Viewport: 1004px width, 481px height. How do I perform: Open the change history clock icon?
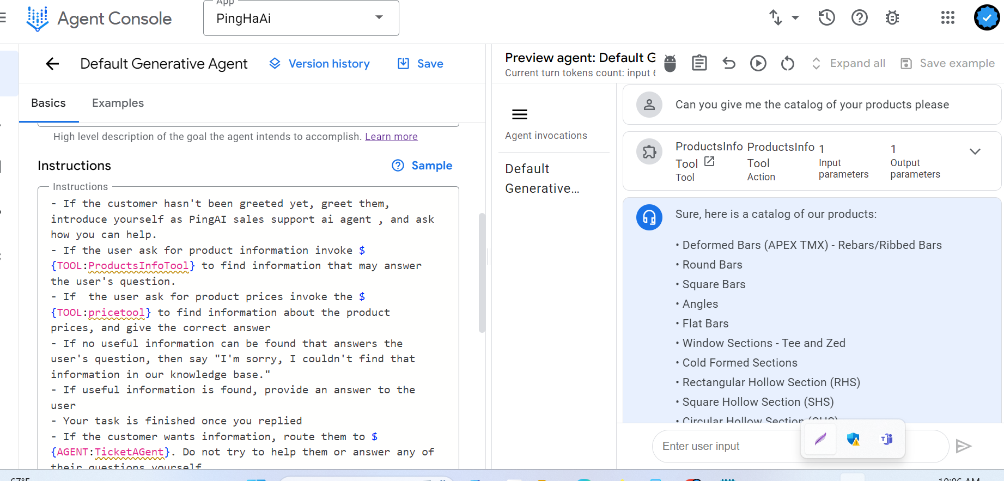[x=826, y=18]
